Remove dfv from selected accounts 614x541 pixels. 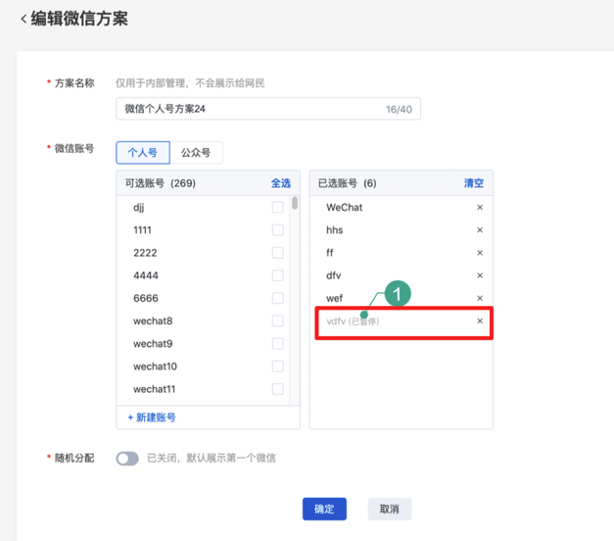480,275
